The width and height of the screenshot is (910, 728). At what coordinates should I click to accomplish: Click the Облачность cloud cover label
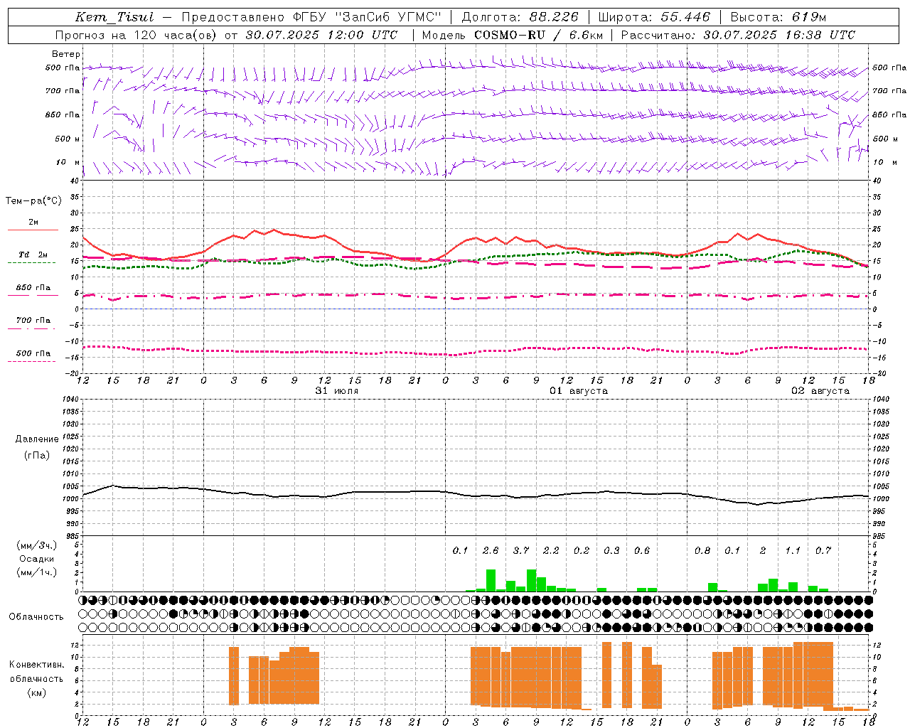click(36, 616)
